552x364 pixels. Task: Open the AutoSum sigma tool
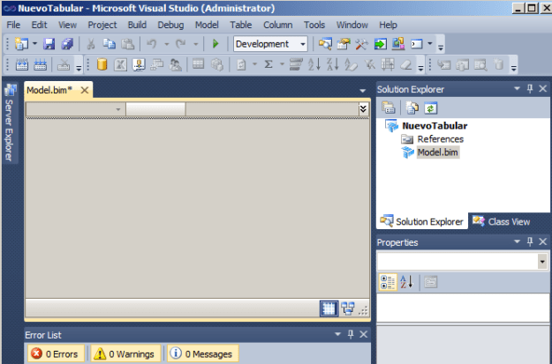pos(267,64)
